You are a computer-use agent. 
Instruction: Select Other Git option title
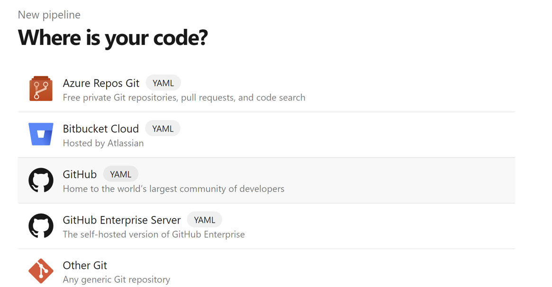85,265
